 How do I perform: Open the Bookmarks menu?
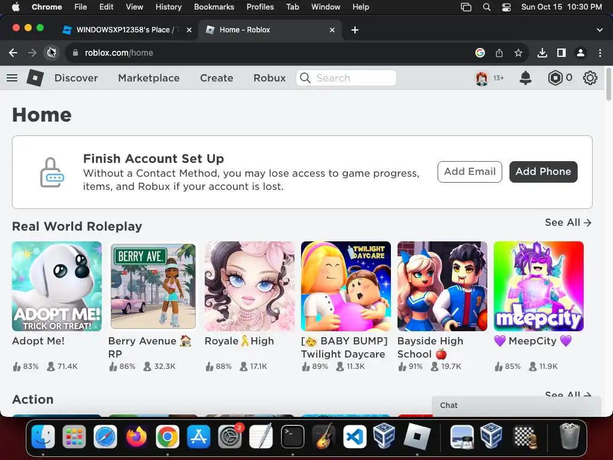tap(214, 7)
